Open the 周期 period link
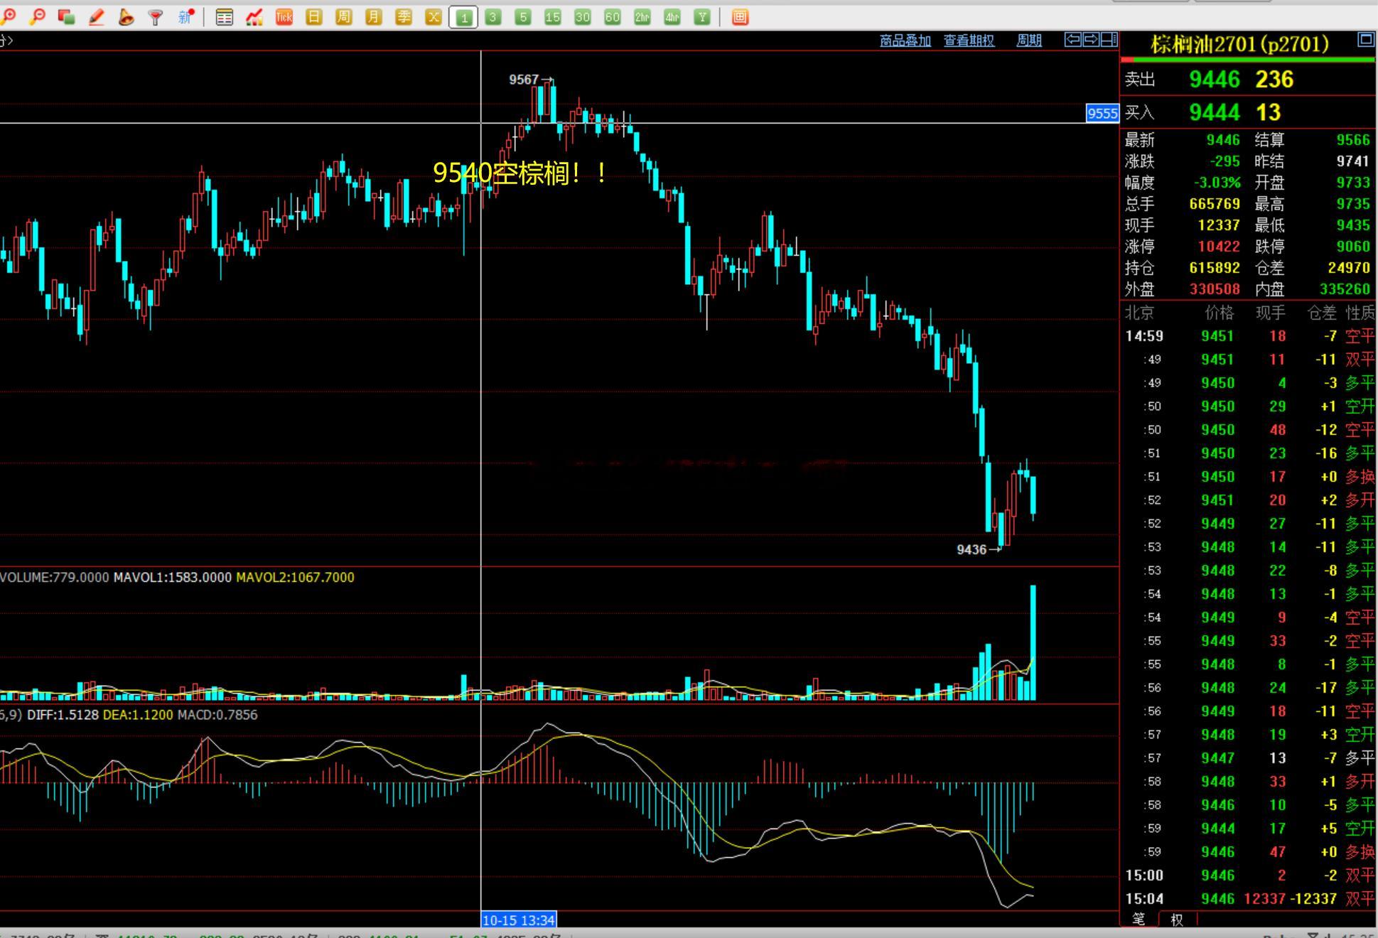Viewport: 1378px width, 938px height. 1029,41
